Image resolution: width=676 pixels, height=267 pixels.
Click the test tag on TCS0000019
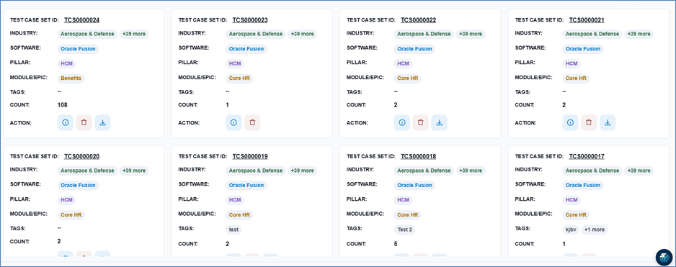(x=234, y=230)
